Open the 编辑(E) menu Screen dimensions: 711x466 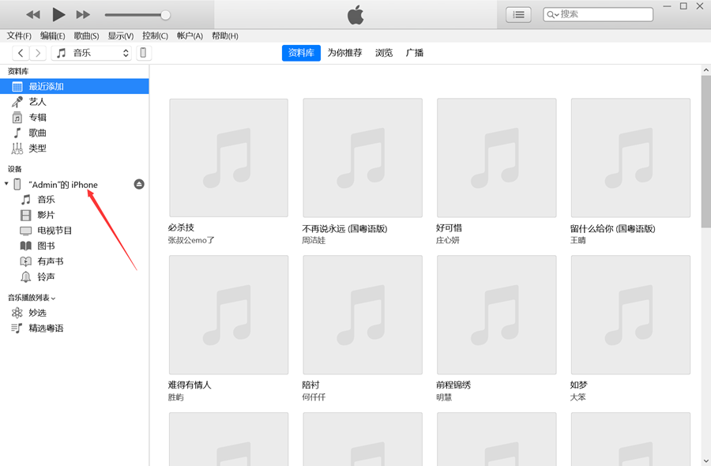click(53, 36)
